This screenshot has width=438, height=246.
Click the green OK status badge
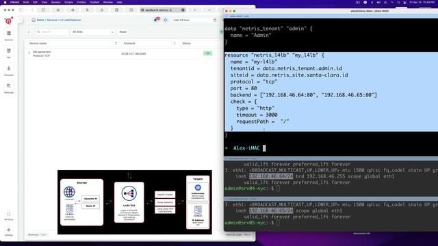pos(208,53)
